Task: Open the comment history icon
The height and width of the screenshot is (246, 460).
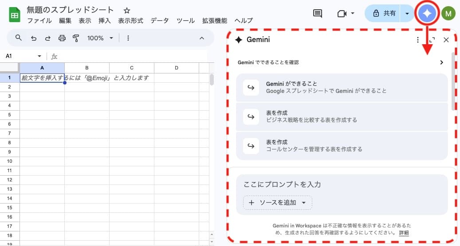Action: (318, 13)
